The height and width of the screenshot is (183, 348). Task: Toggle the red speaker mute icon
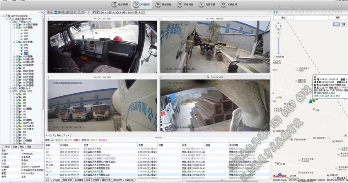tap(124, 12)
